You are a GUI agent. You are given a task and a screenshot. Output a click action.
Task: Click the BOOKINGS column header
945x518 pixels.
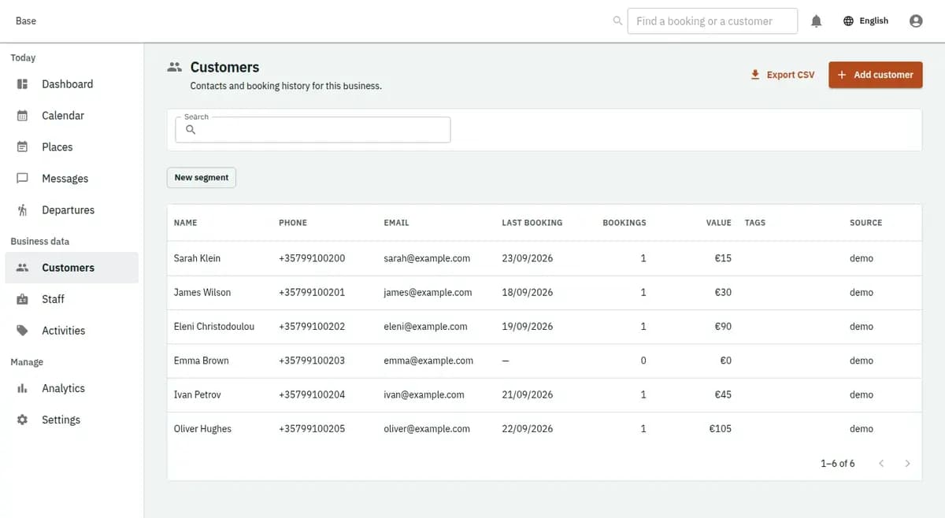pos(624,223)
